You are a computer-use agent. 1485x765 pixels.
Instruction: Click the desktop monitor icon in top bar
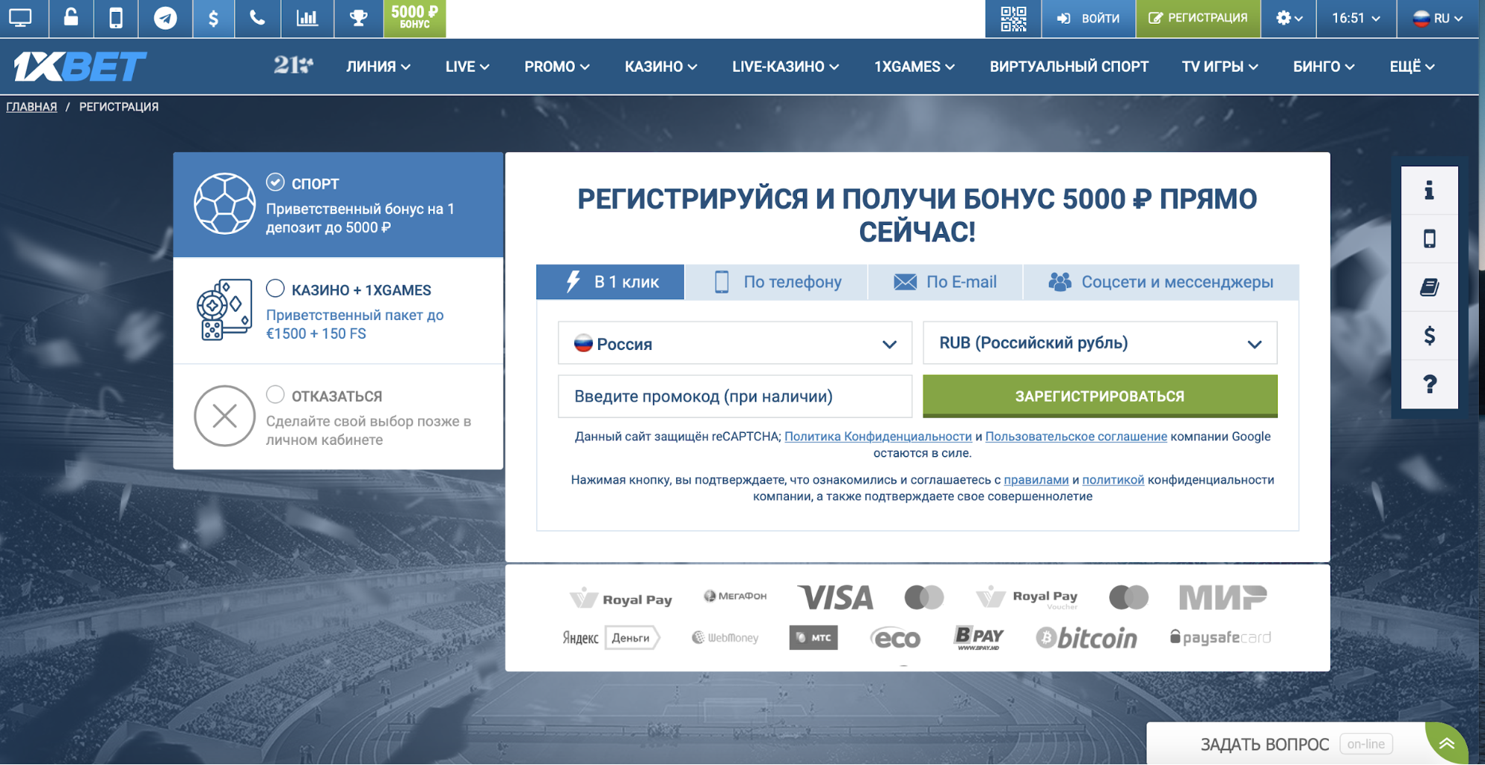coord(21,18)
